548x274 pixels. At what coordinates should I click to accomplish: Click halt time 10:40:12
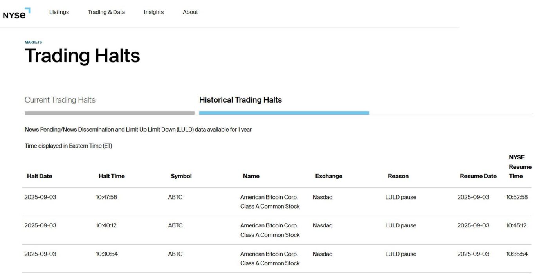point(106,225)
